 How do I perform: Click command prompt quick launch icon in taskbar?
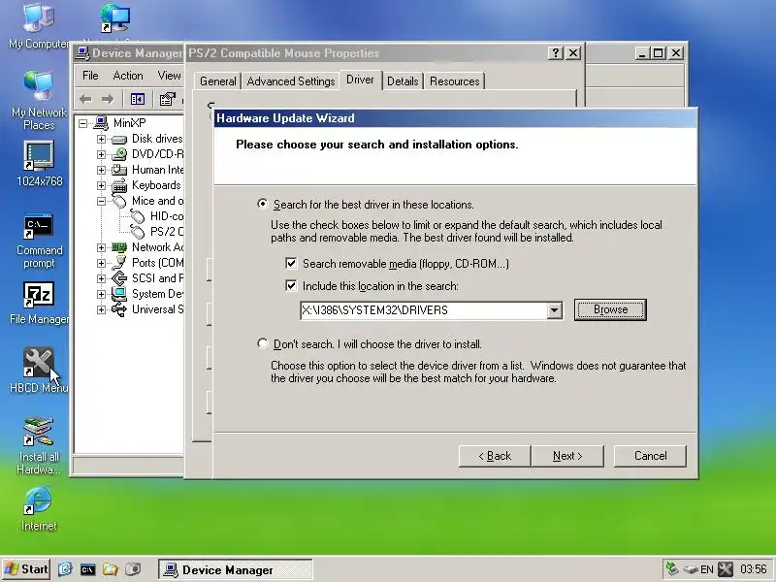[x=87, y=569]
